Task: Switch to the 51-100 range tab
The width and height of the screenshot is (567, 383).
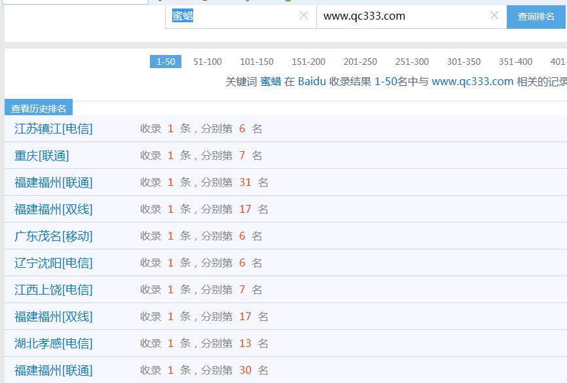Action: pos(208,62)
